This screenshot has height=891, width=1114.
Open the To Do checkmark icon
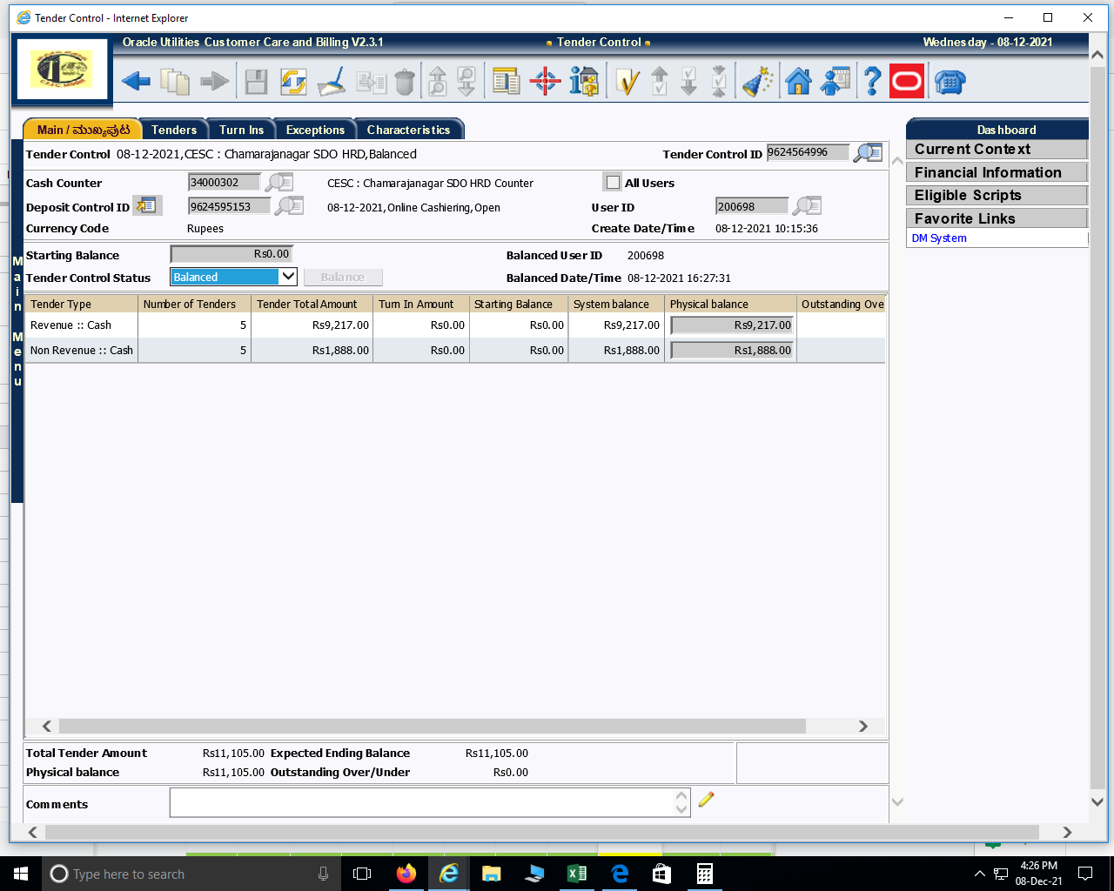click(x=627, y=82)
